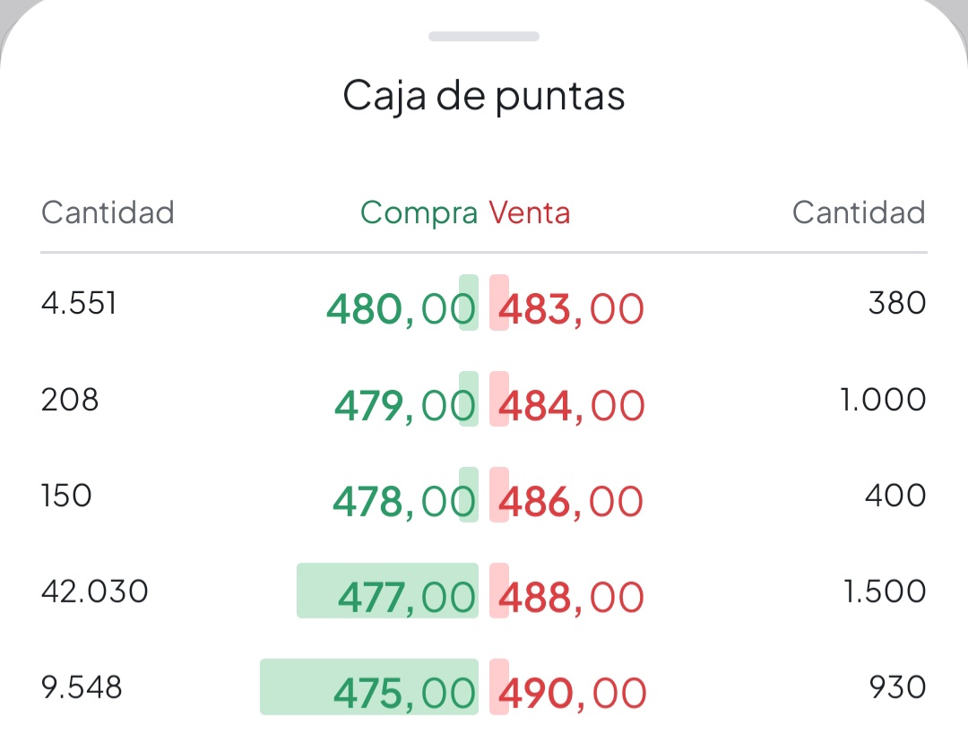968x752 pixels.
Task: Click the Compra column header
Action: coord(417,212)
